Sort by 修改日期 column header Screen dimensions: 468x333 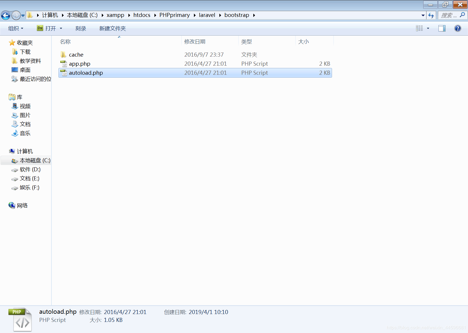[195, 42]
